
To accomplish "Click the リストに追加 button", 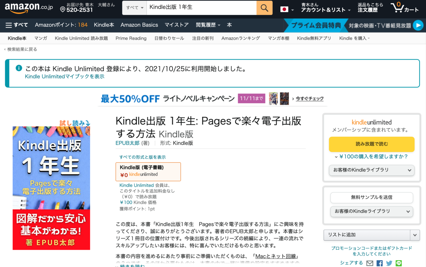I will point(367,235).
